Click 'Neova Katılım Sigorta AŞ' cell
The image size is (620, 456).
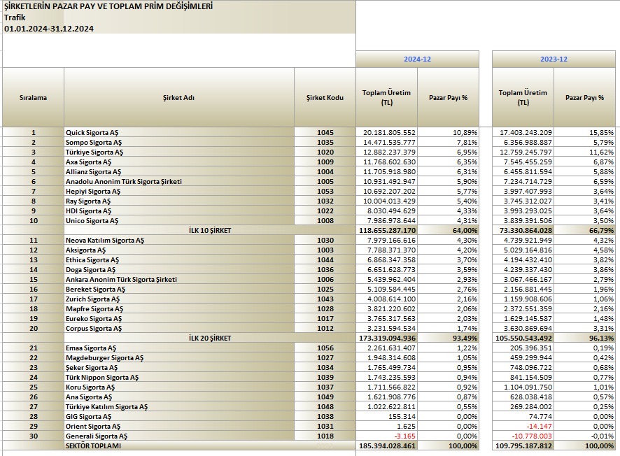click(178, 241)
